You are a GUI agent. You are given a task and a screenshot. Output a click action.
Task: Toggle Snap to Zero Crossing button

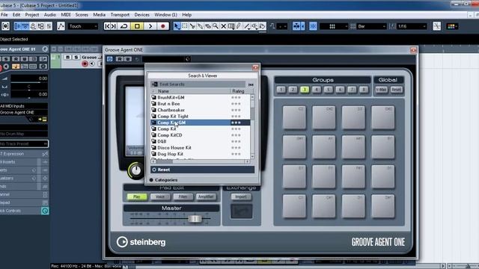(437, 26)
